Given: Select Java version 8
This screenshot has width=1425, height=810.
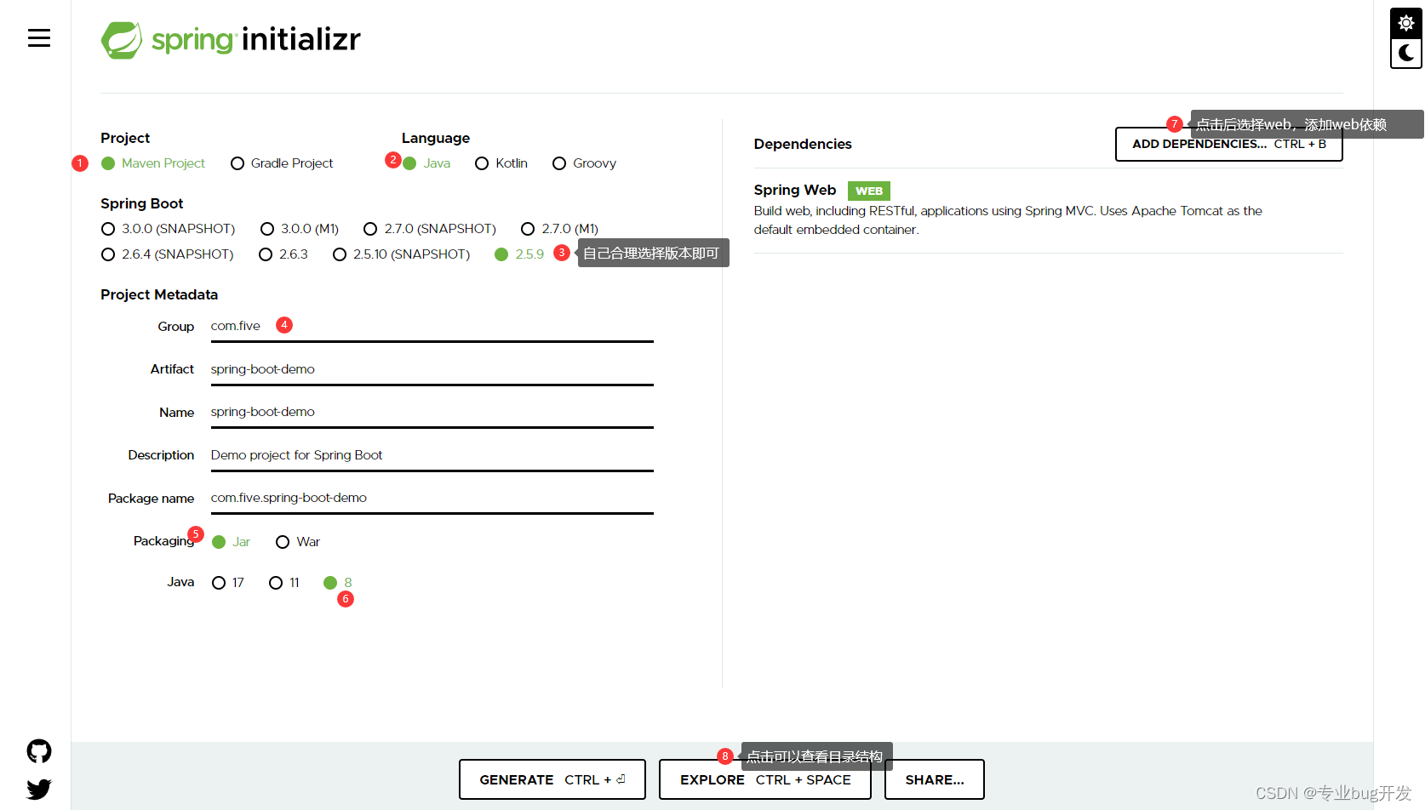Looking at the screenshot, I should [x=338, y=583].
